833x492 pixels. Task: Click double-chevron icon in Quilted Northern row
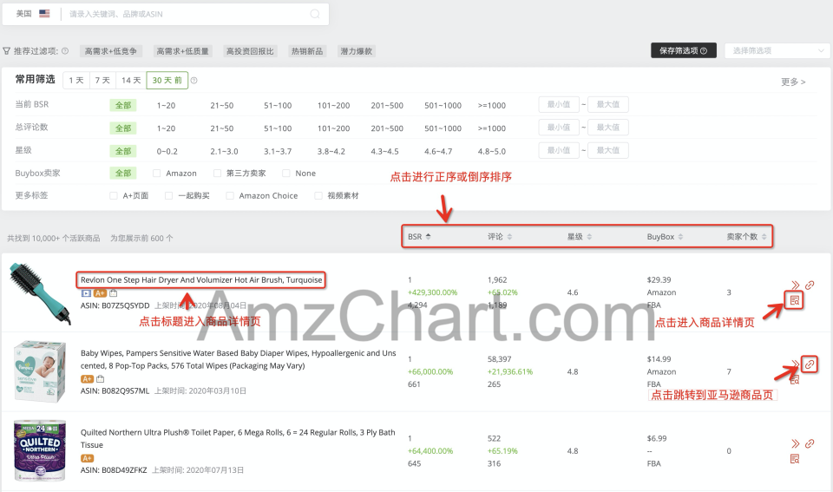point(796,443)
